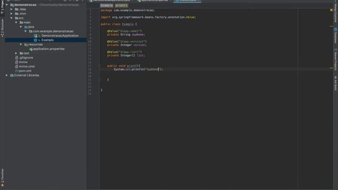This screenshot has height=190, width=338.
Task: Click the 'private Integer version;' line
Action: click(127, 45)
